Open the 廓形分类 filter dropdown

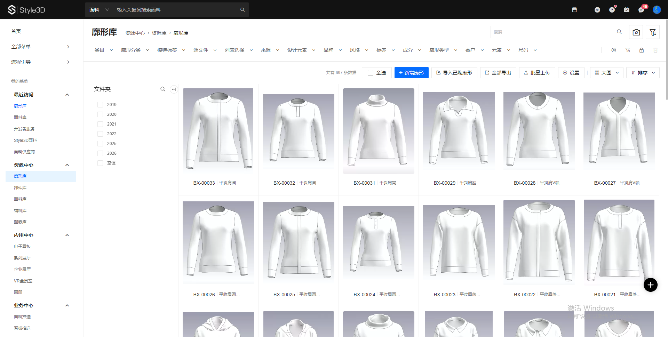pyautogui.click(x=135, y=50)
